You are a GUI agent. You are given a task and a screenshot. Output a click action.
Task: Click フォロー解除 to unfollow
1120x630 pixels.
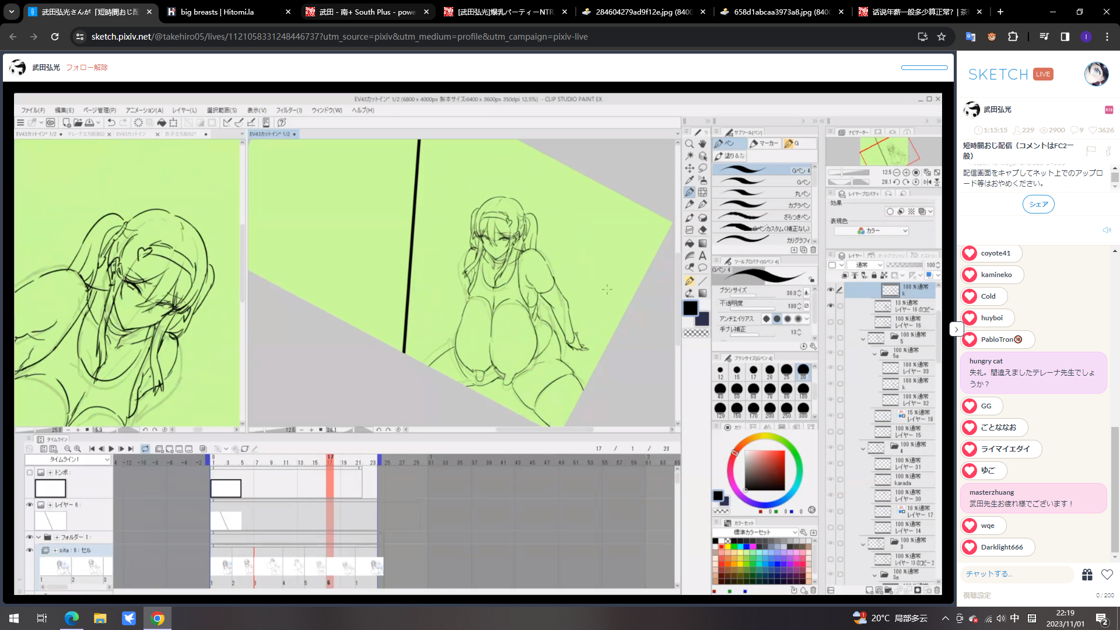(x=87, y=68)
